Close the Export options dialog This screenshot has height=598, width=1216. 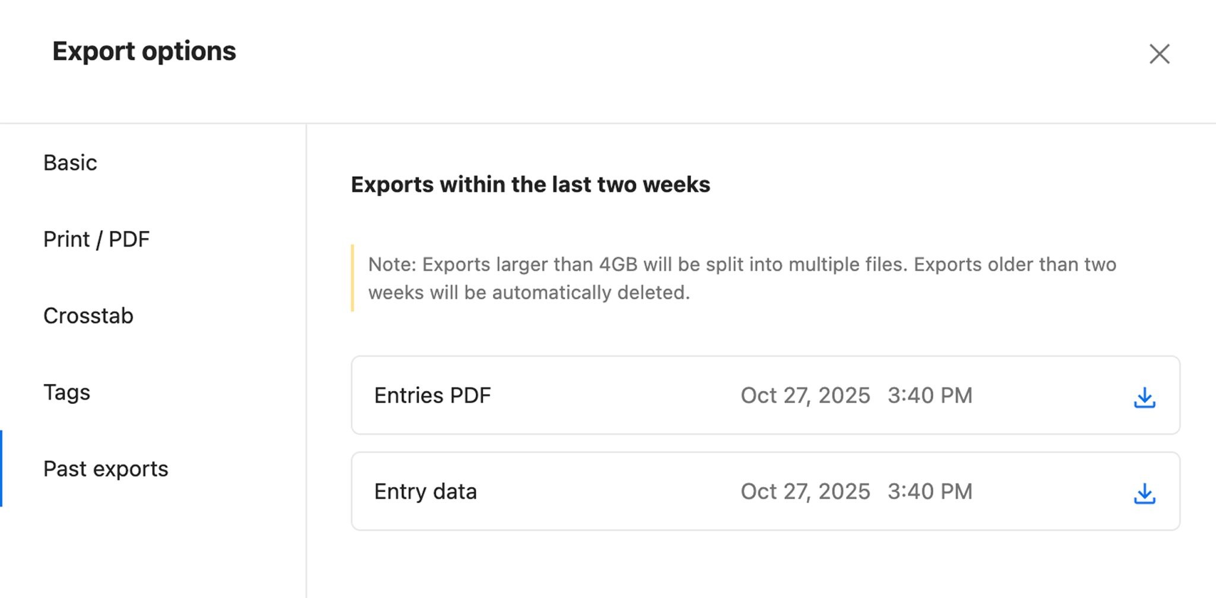1159,53
